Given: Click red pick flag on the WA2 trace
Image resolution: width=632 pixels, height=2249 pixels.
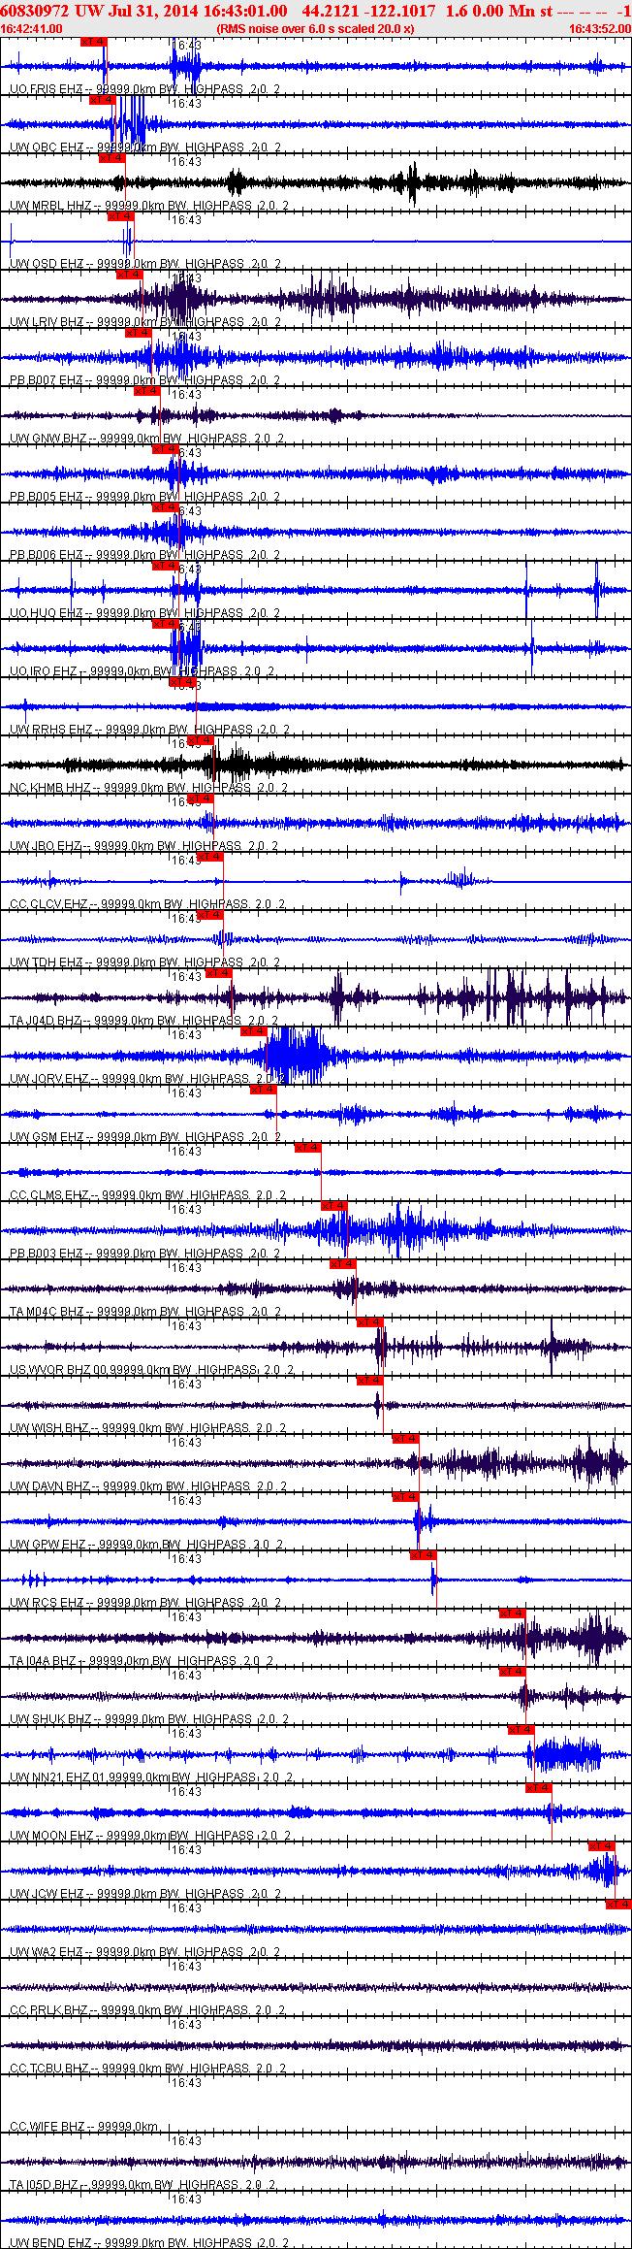Looking at the screenshot, I should [x=619, y=1905].
